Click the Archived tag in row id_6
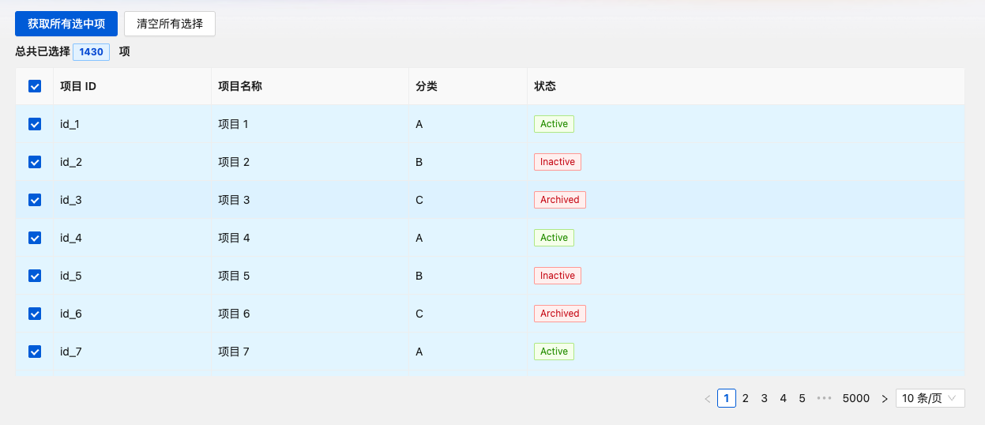 (560, 314)
